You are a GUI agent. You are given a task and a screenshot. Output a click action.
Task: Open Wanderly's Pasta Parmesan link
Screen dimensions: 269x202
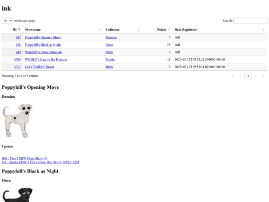point(43,52)
